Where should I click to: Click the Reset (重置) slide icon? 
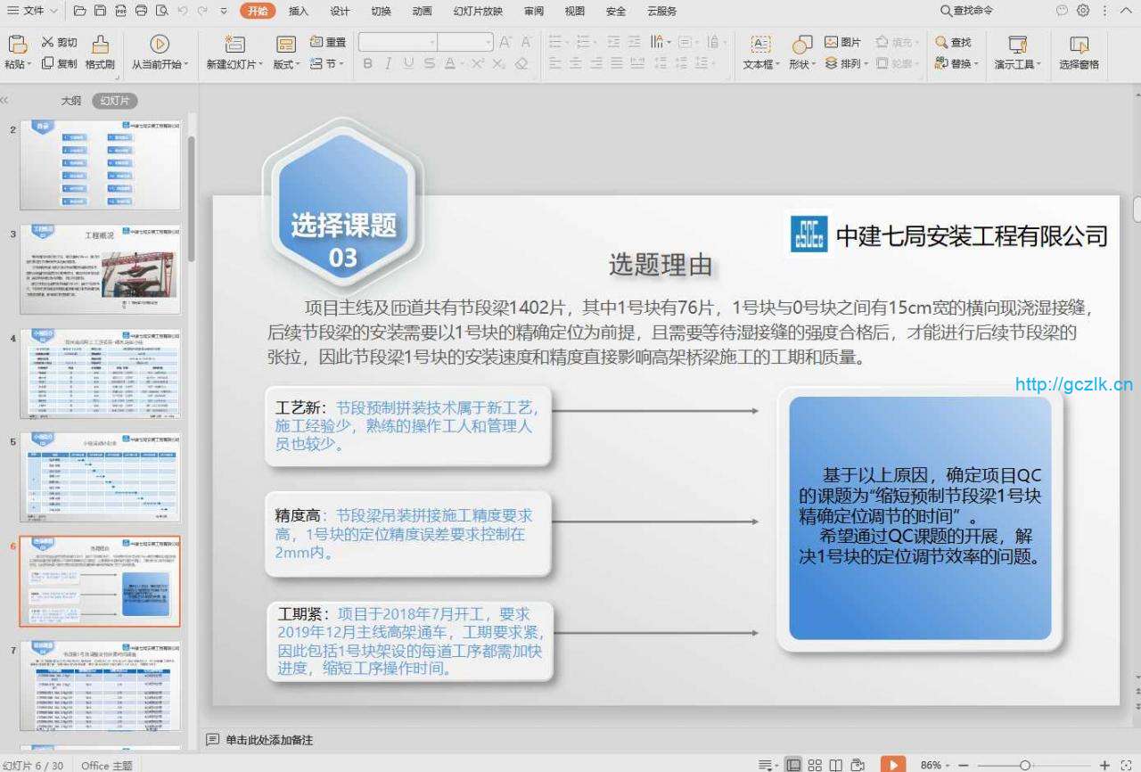(316, 42)
